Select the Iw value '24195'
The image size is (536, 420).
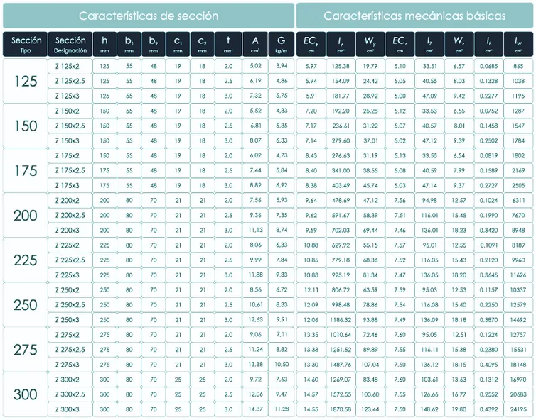tap(518, 409)
